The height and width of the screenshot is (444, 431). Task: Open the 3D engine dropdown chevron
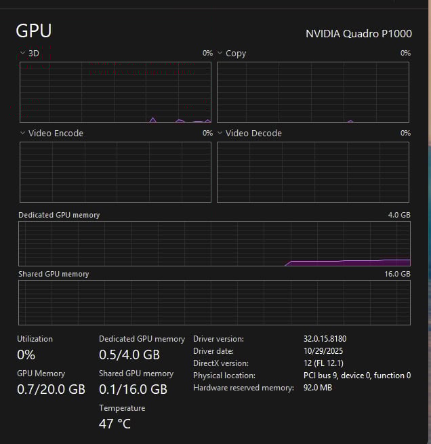coord(22,53)
